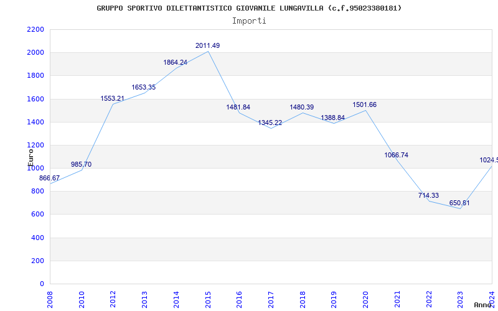Click the year 2015 axis label
The height and width of the screenshot is (311, 498).
point(208,299)
